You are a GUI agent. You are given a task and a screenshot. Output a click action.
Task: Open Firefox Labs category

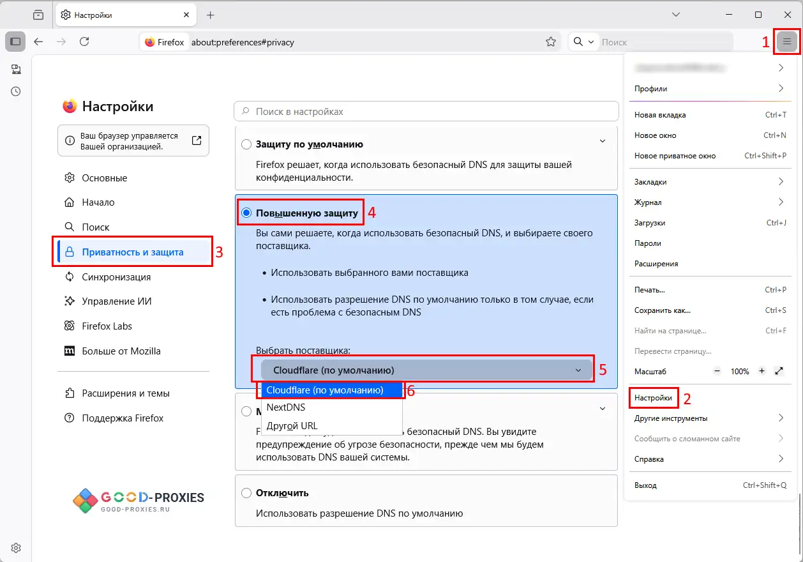[x=133, y=326]
